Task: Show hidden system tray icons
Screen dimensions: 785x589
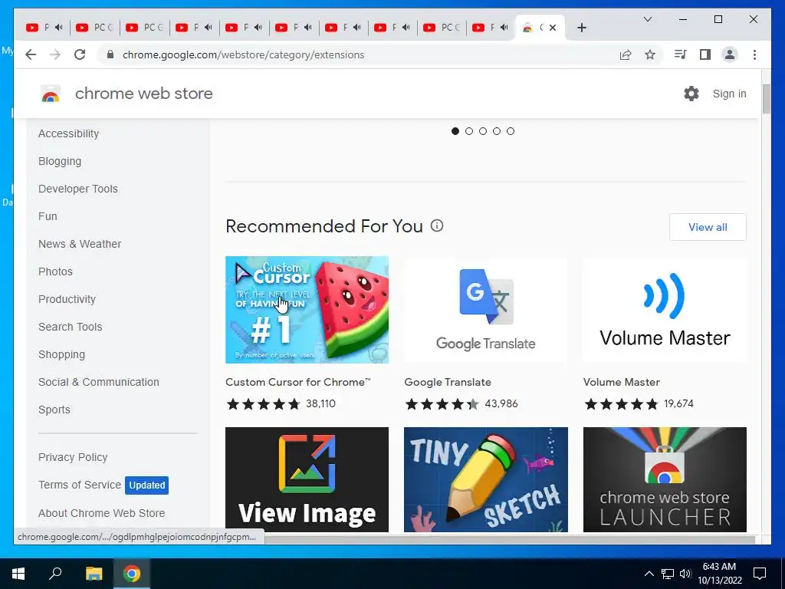Action: 649,574
